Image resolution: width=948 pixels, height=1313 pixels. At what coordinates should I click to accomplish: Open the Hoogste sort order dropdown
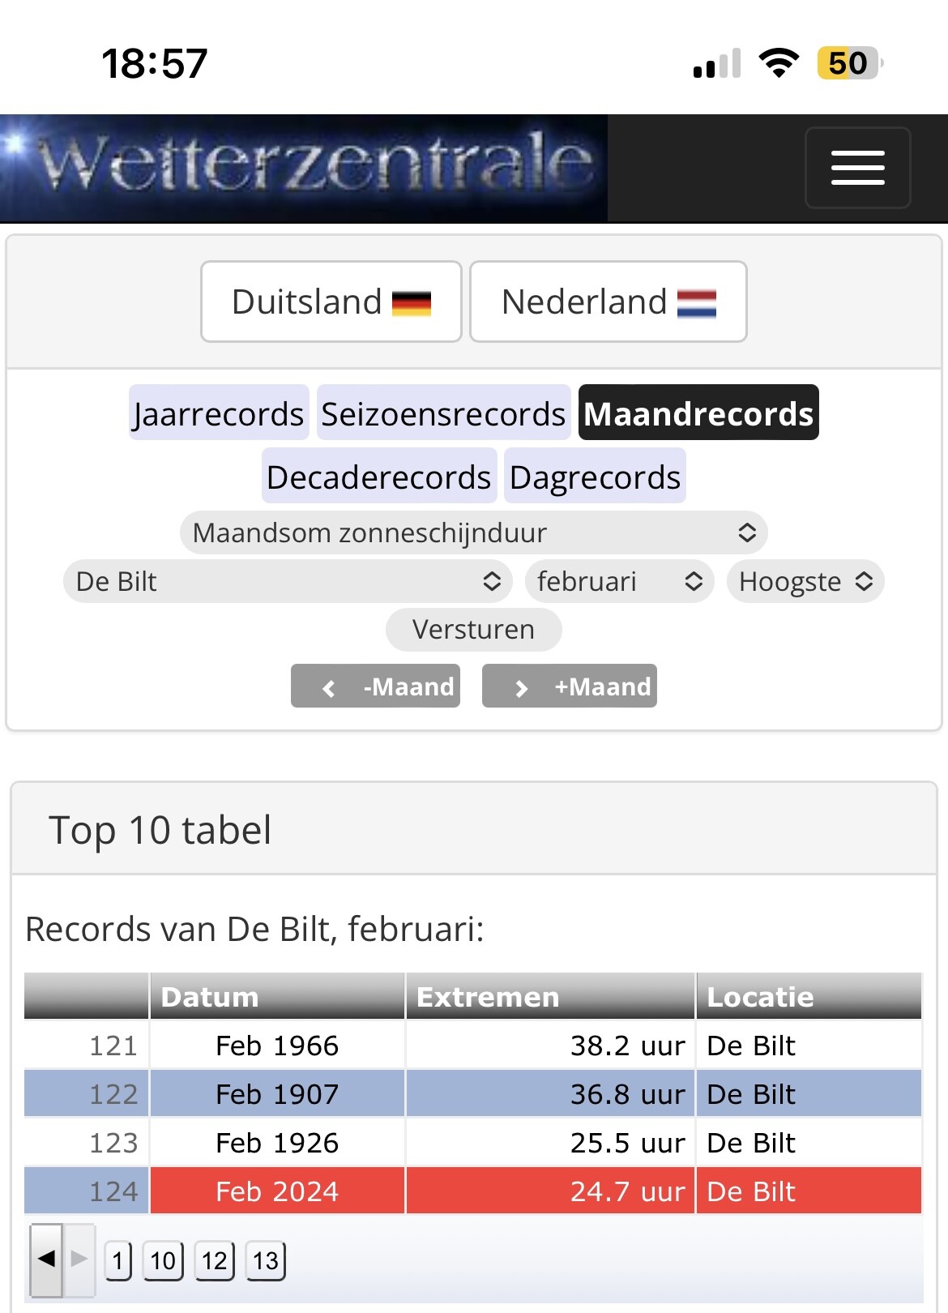coord(805,581)
